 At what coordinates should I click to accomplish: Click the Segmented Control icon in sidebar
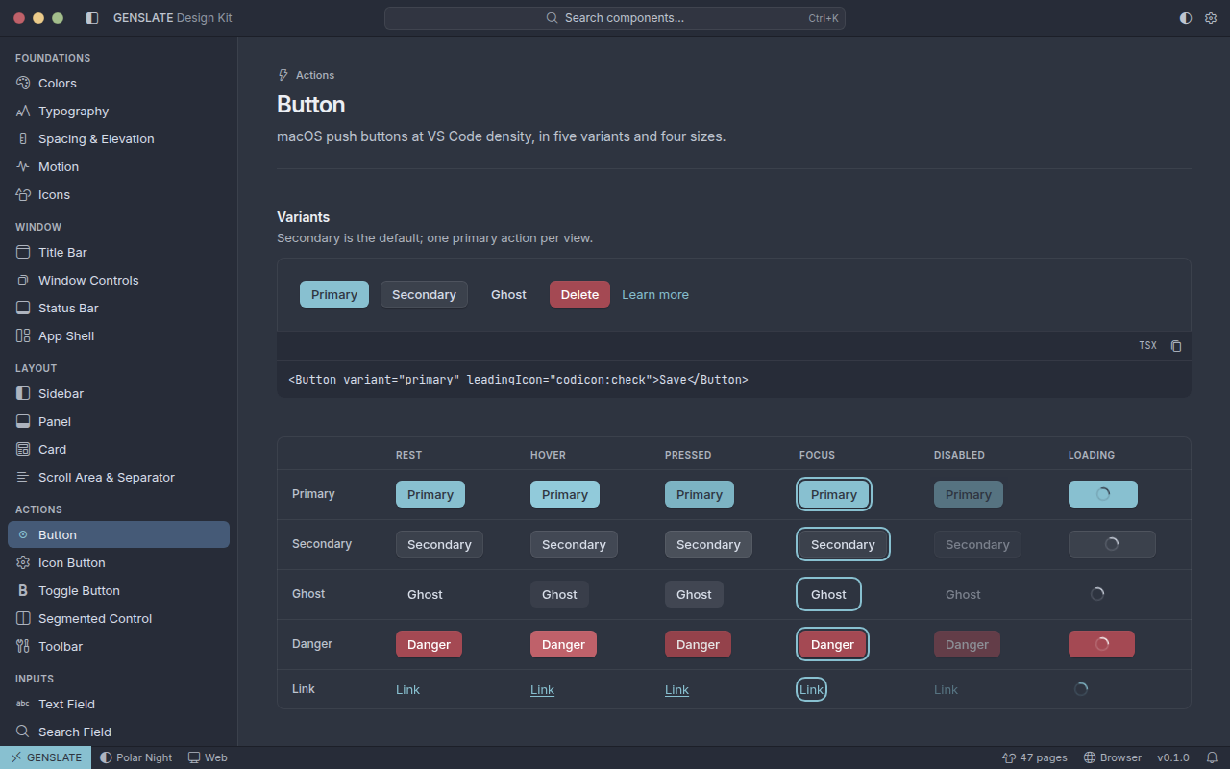point(23,619)
